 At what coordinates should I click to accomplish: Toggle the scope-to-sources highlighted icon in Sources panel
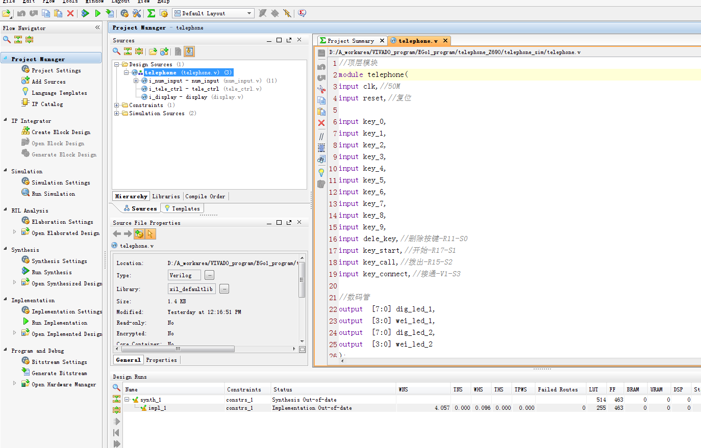[x=189, y=51]
